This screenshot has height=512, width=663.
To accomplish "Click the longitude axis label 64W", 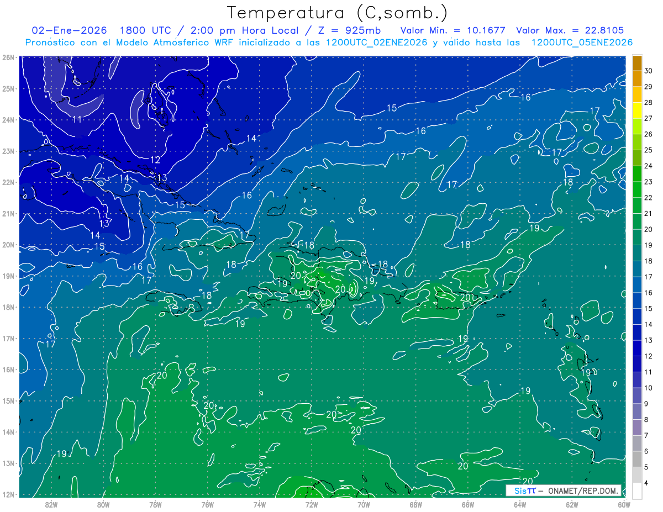I will tap(520, 504).
